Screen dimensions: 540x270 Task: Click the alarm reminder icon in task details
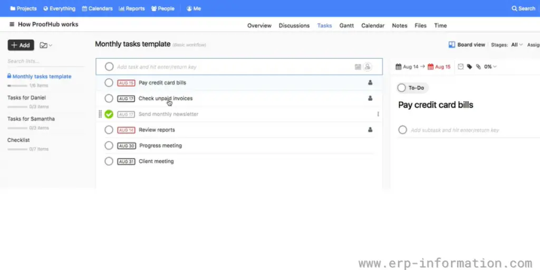point(460,67)
